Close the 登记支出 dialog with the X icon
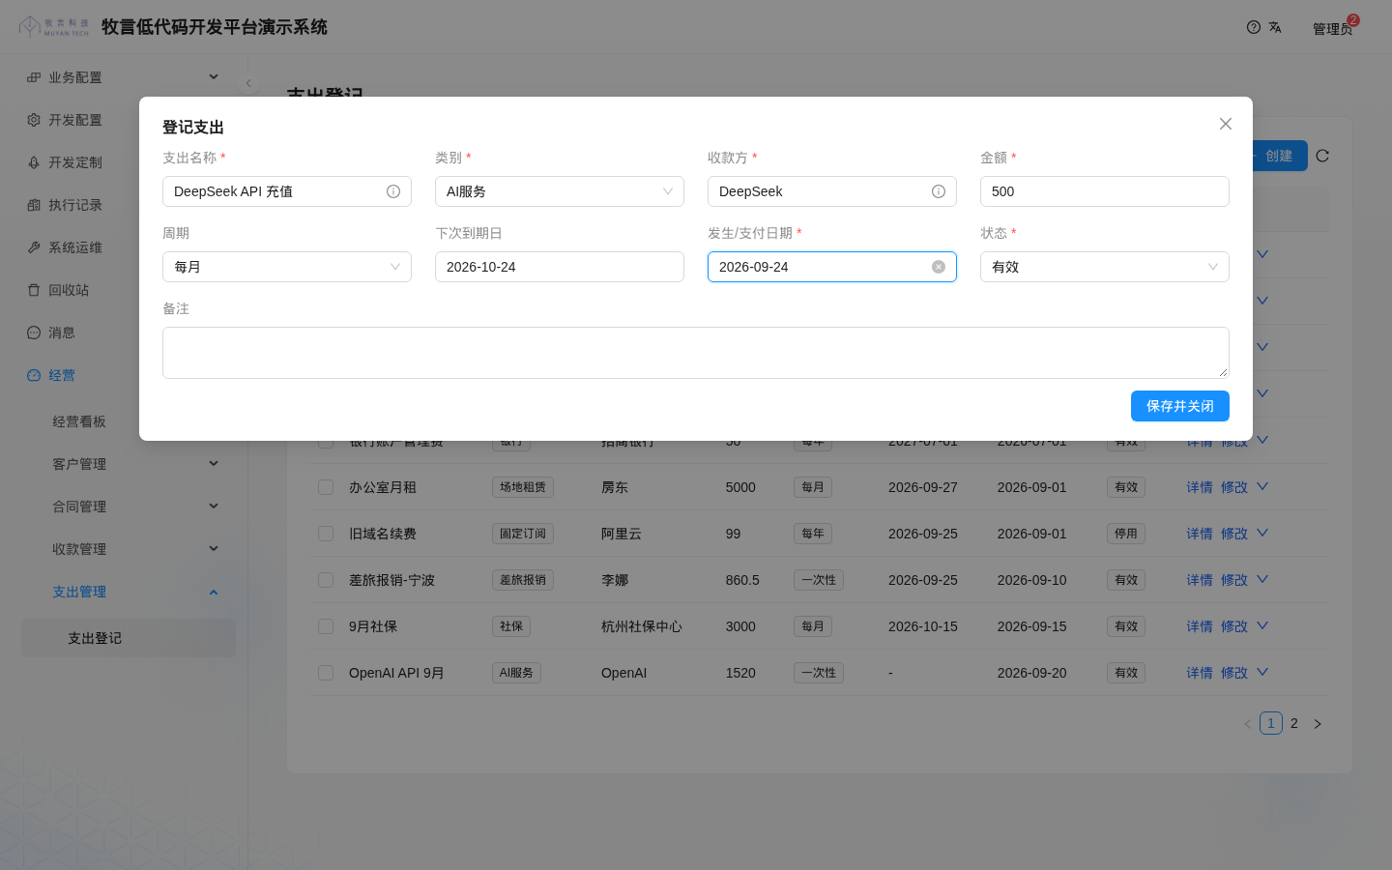The height and width of the screenshot is (870, 1392). tap(1226, 124)
